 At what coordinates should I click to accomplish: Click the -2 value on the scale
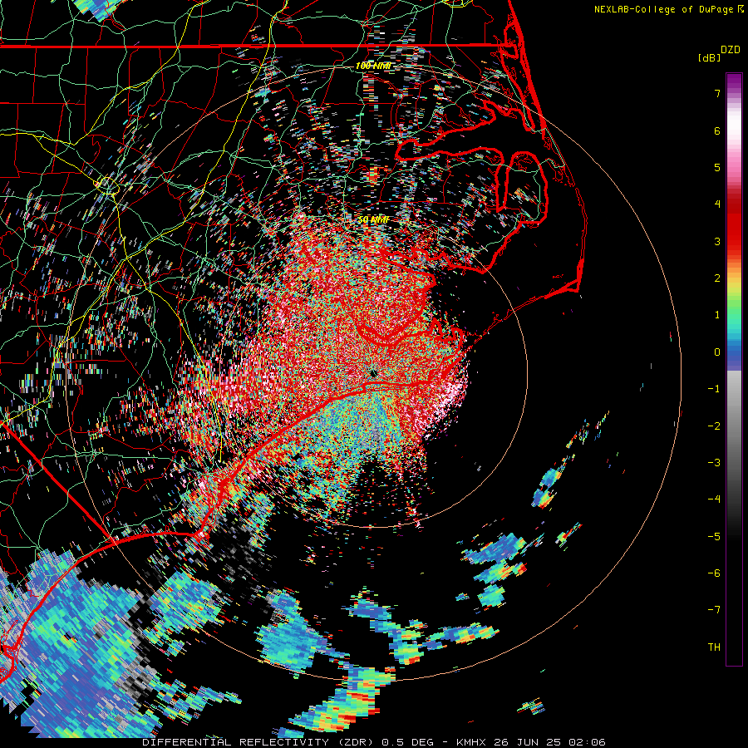[714, 426]
